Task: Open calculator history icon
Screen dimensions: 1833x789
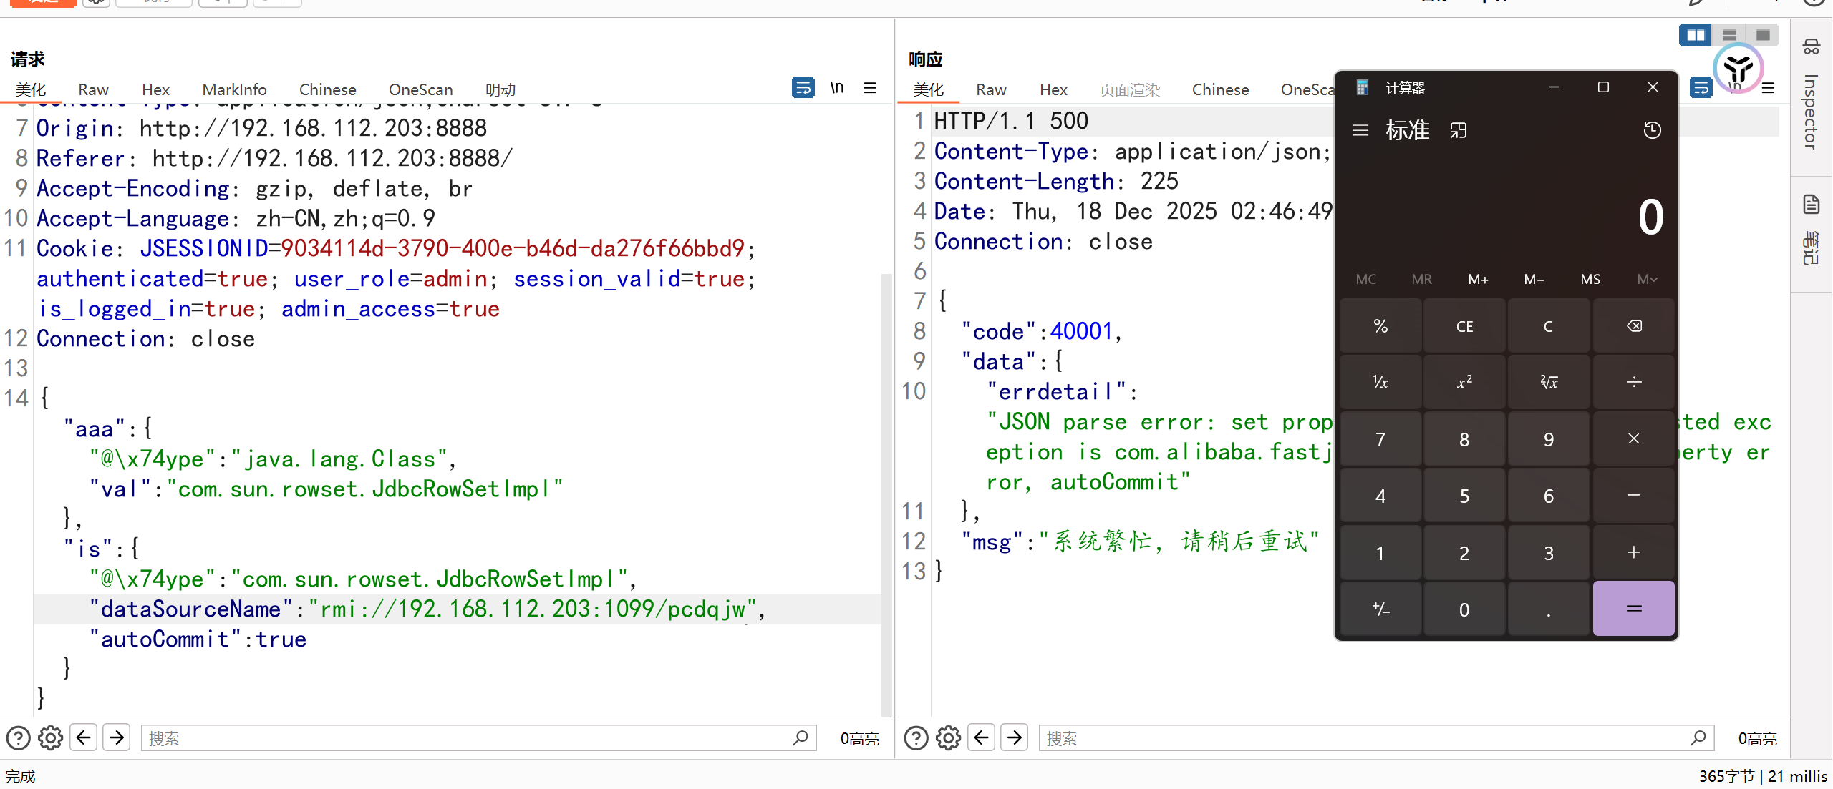Action: (x=1652, y=130)
